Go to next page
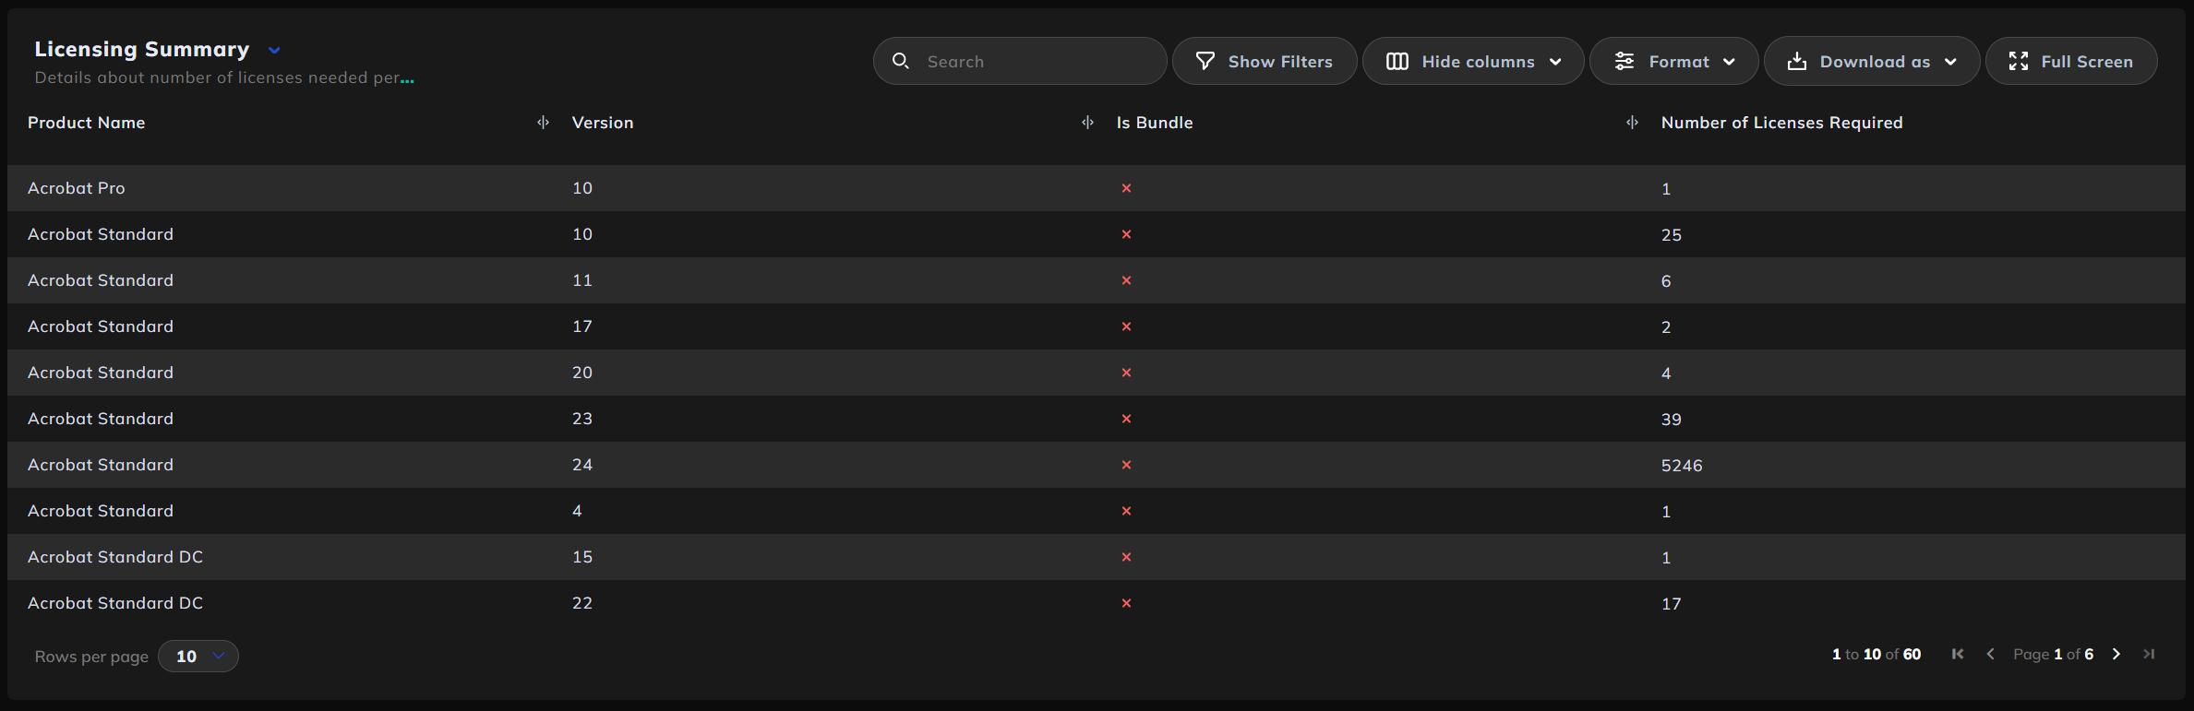Screen dimensions: 2194x711 [x=2116, y=654]
